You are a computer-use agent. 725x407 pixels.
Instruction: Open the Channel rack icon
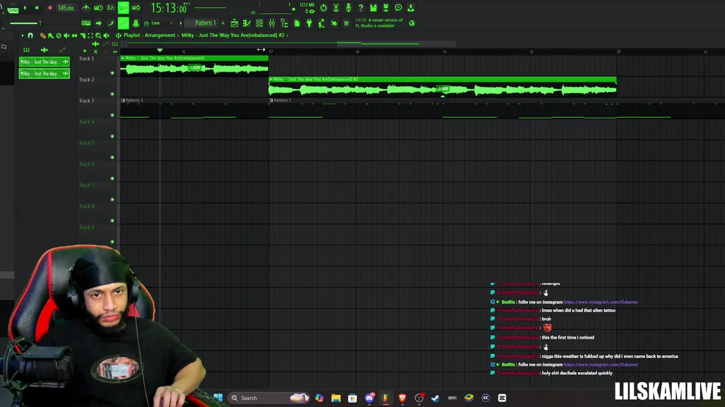pyautogui.click(x=259, y=23)
